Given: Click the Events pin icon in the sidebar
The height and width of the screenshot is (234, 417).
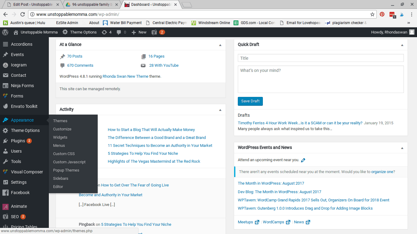Looking at the screenshot, I should point(5,55).
